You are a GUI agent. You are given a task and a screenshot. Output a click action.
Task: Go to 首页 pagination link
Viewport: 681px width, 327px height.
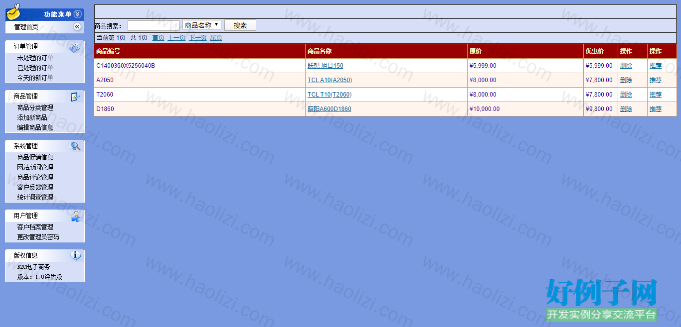pos(158,38)
